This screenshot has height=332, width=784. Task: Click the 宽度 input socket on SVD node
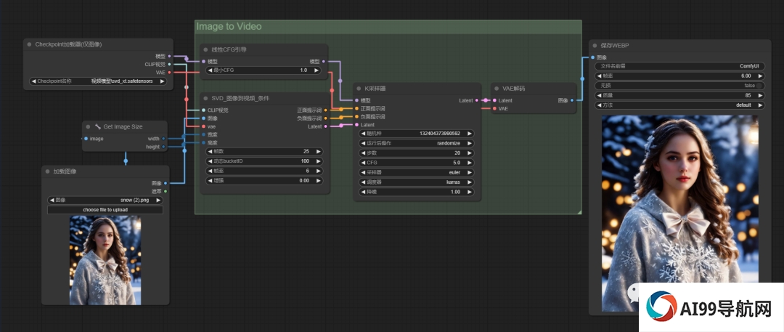point(203,134)
